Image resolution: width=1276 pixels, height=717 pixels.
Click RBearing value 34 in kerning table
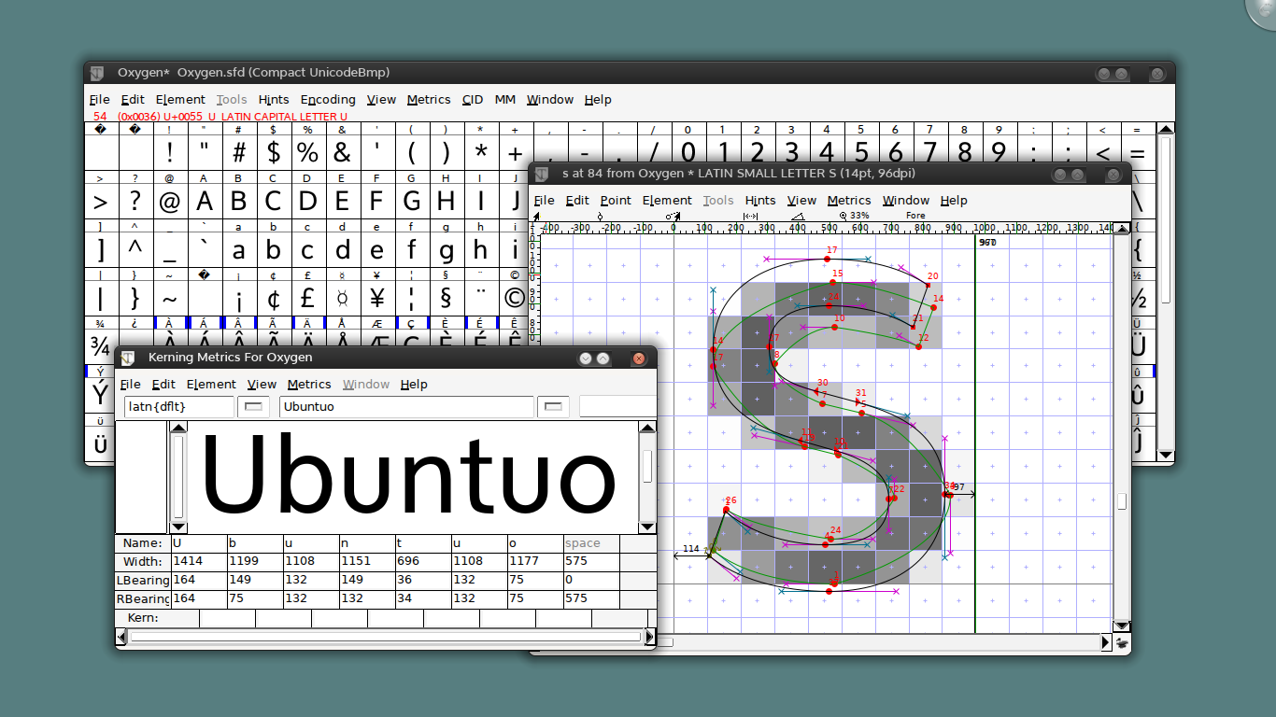point(423,599)
